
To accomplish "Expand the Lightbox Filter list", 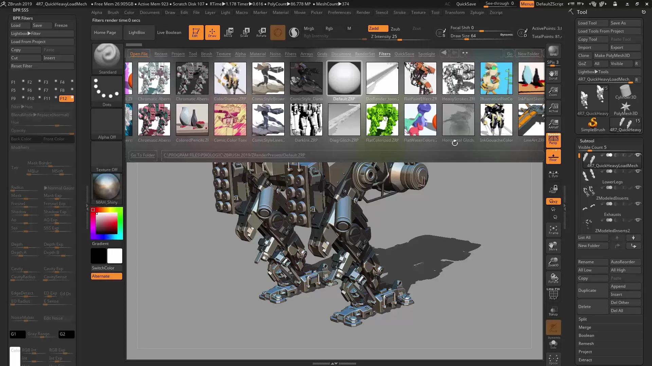I will tap(42, 34).
